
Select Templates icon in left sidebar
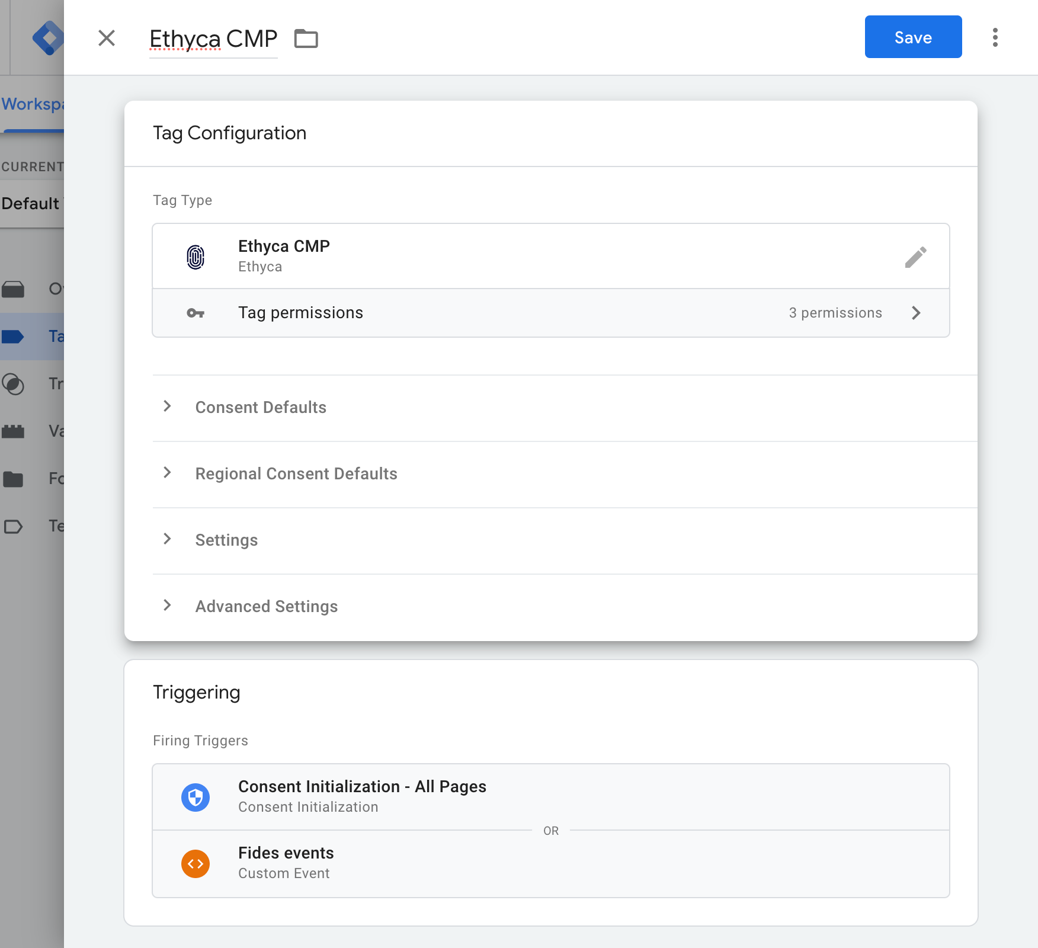pyautogui.click(x=13, y=526)
